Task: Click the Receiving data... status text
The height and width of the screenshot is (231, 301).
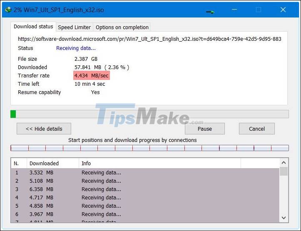Action: pyautogui.click(x=76, y=48)
